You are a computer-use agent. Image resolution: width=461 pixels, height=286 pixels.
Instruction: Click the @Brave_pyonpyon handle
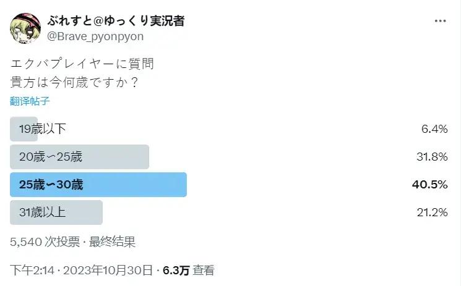tap(95, 36)
